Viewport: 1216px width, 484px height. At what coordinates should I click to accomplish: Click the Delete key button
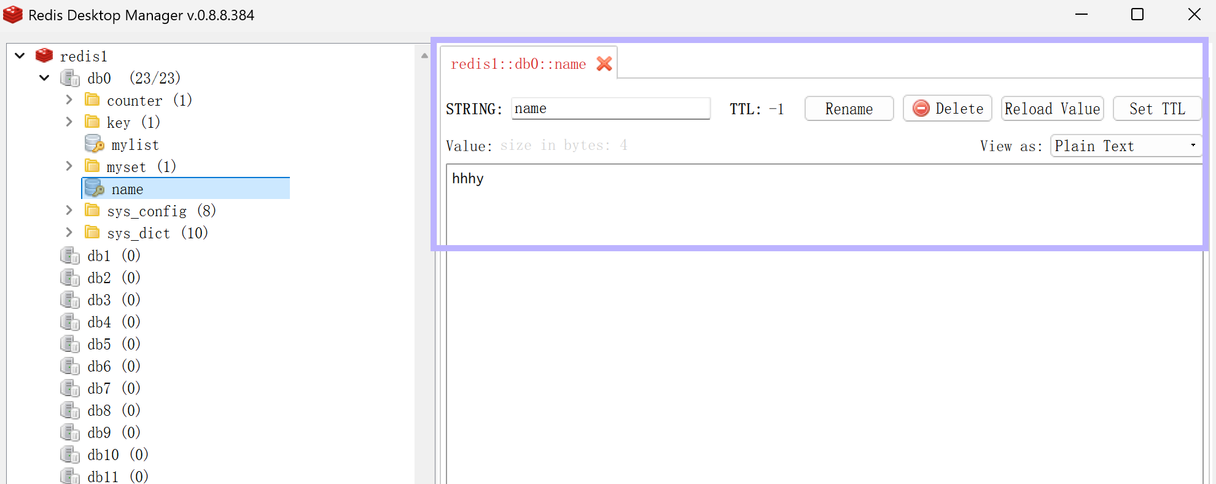pos(948,109)
